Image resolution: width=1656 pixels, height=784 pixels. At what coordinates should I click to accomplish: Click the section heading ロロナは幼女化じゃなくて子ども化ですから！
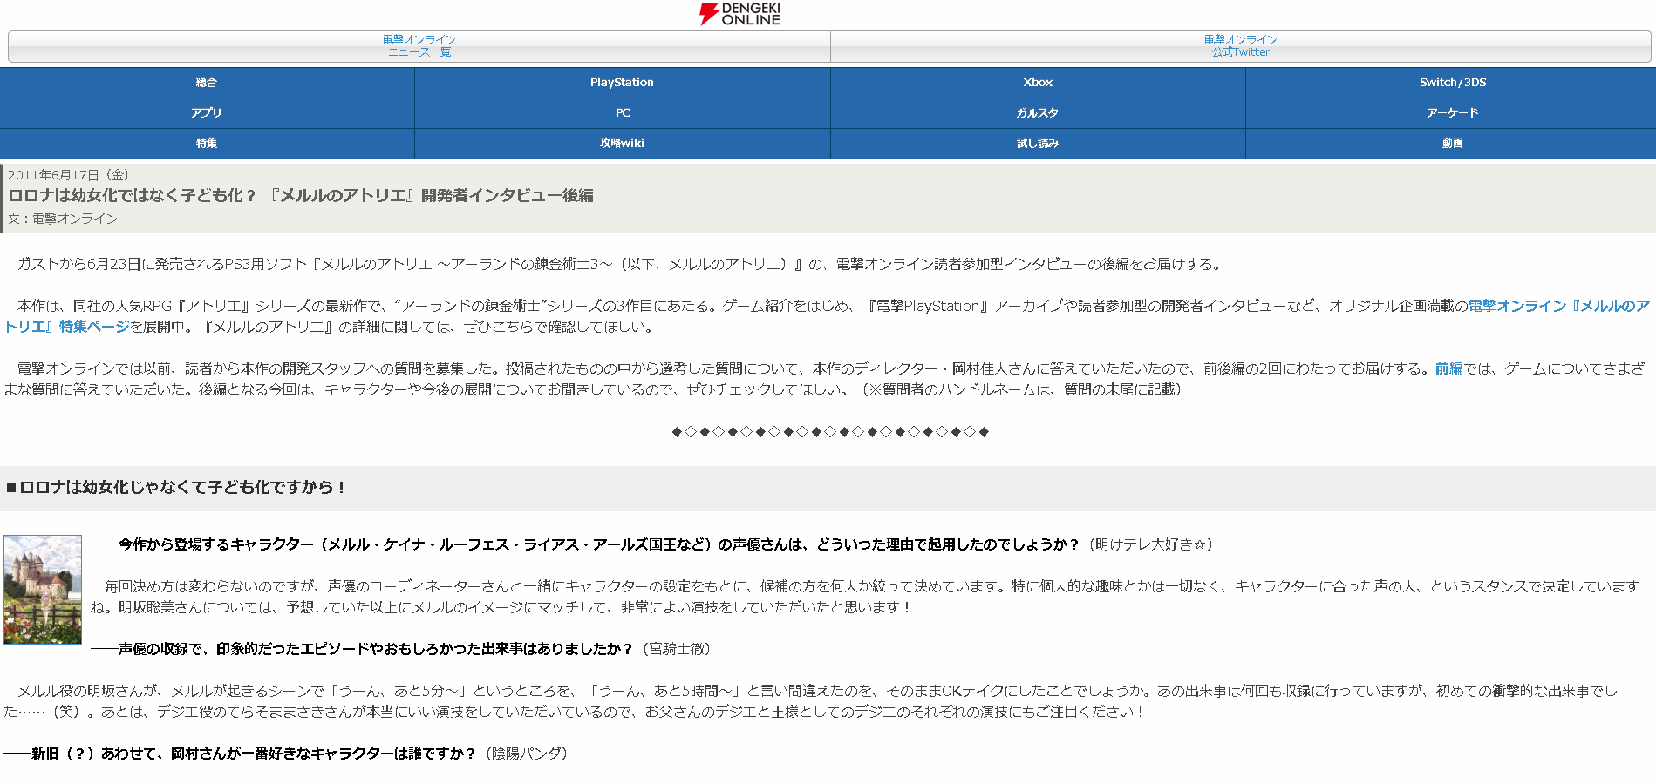click(x=176, y=488)
